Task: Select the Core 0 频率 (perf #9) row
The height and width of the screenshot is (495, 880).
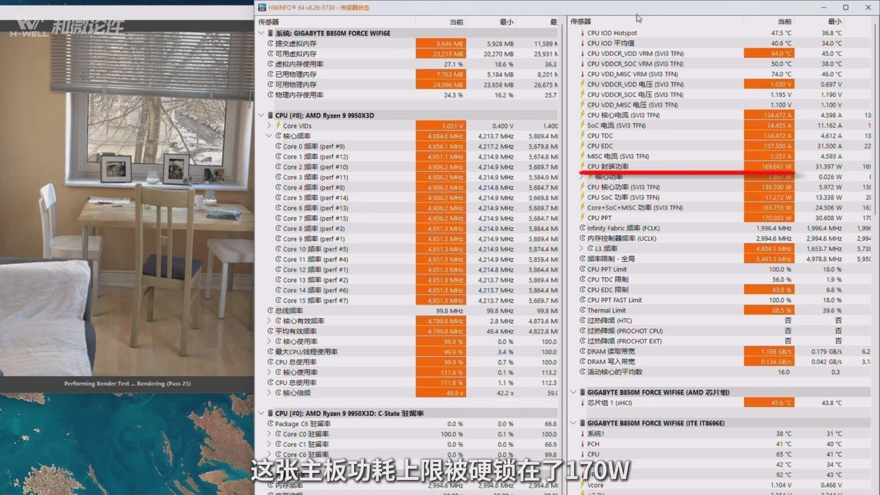Action: click(x=408, y=146)
